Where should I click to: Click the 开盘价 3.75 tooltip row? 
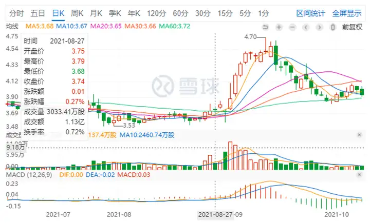pos(54,51)
